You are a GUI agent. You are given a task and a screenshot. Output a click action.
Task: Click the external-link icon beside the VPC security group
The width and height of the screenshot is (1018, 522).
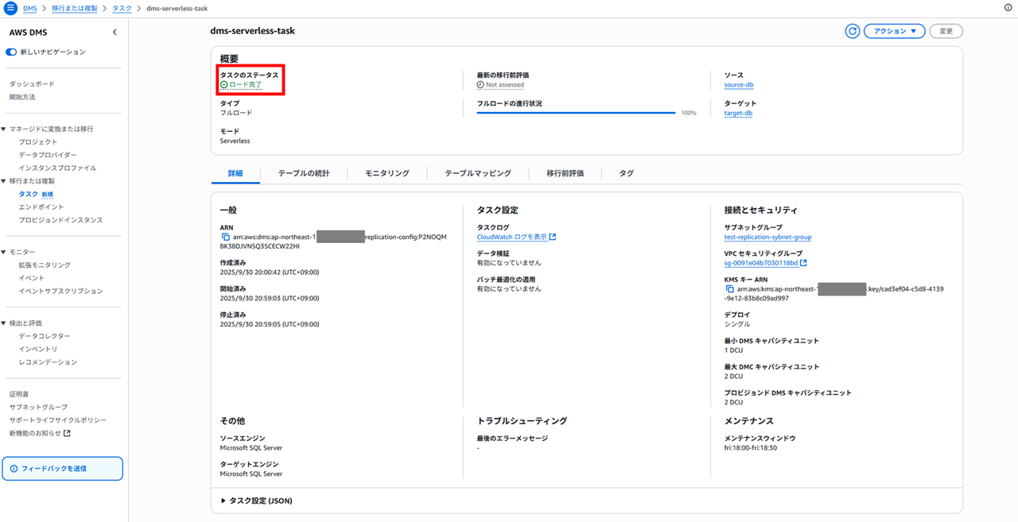(803, 263)
